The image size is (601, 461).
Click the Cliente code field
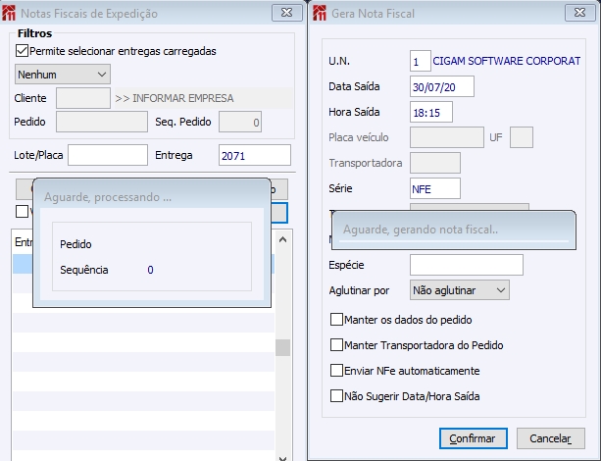[83, 98]
